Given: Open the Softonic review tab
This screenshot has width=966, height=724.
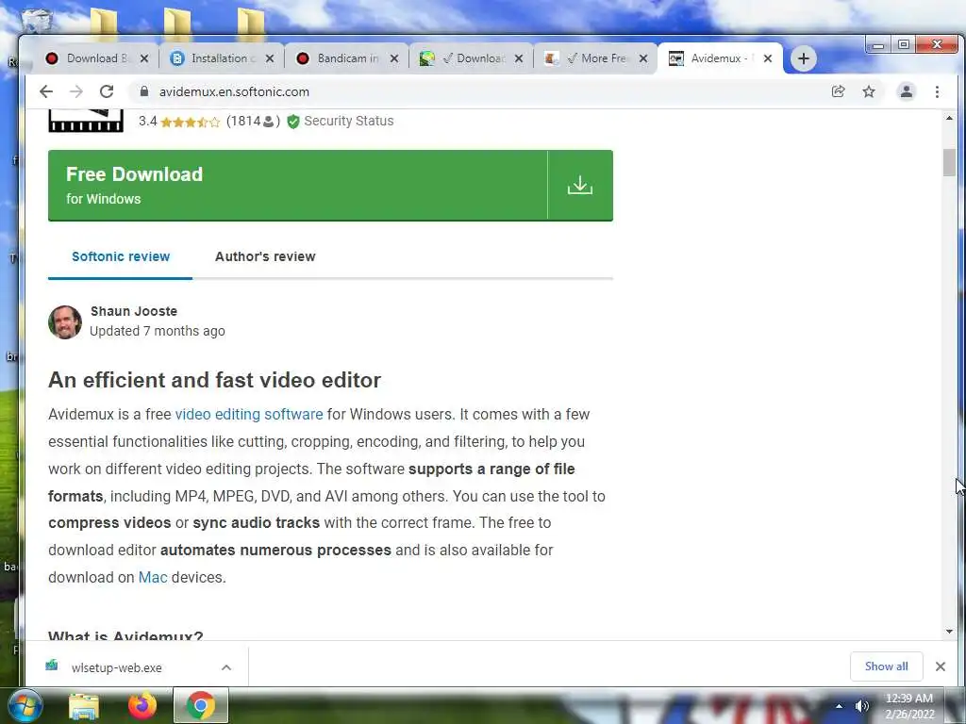Looking at the screenshot, I should (x=121, y=256).
